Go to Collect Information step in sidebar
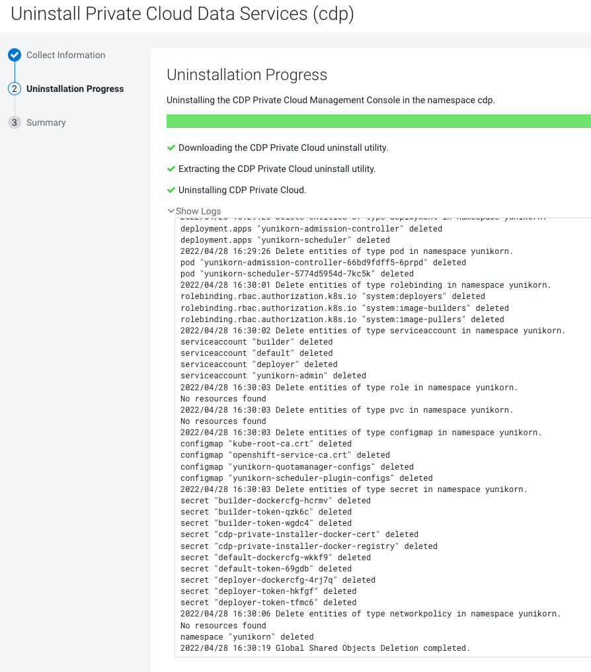The width and height of the screenshot is (591, 672). pos(65,56)
